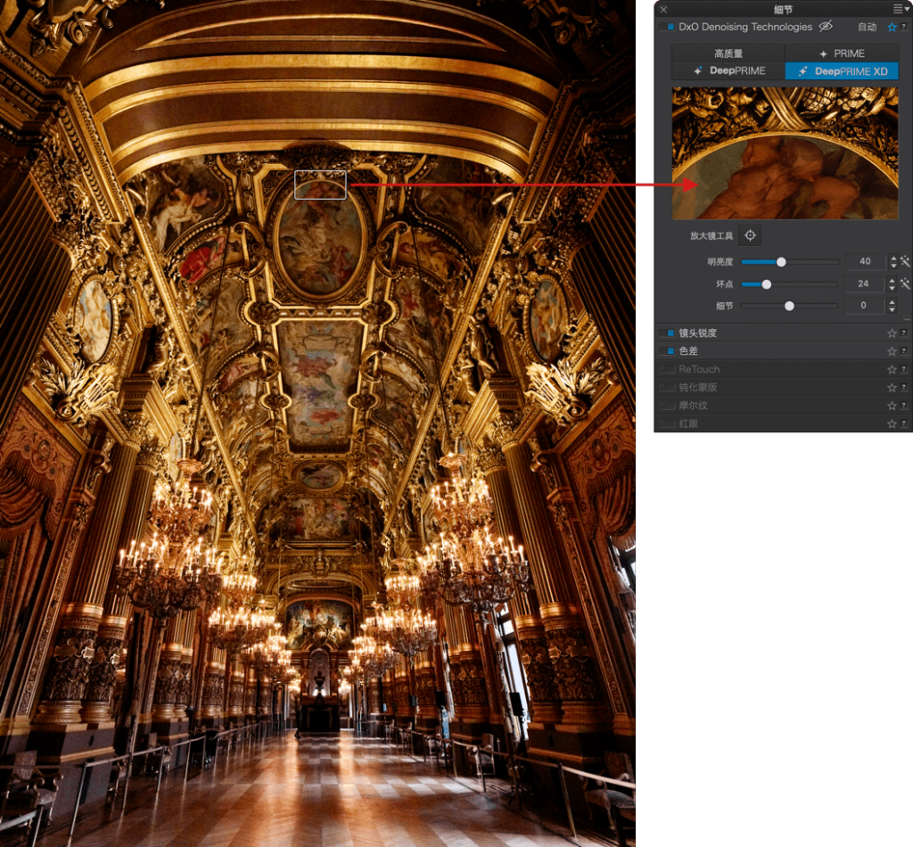This screenshot has height=847, width=913.
Task: Toggle favorite star for 色差
Action: [892, 351]
